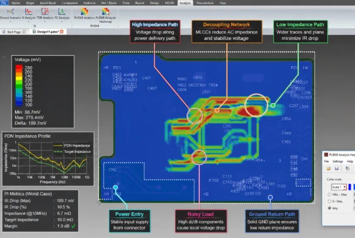355x238 pixels.
Task: Open the Scale 1 color scale dropdown
Action: click(x=345, y=187)
